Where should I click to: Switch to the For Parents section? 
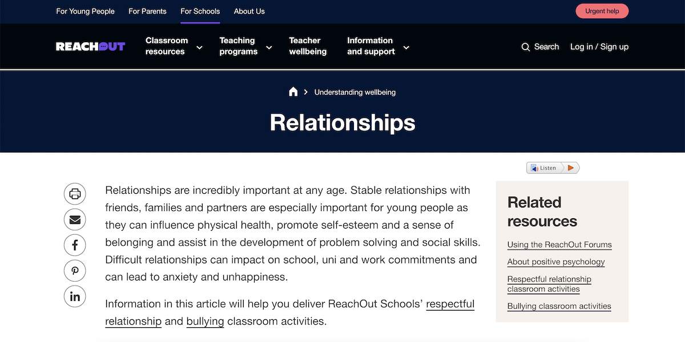(x=147, y=11)
